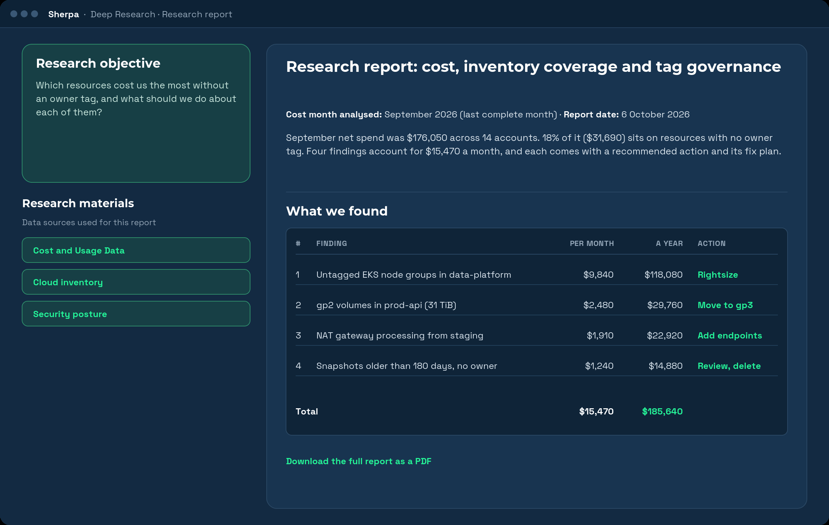The height and width of the screenshot is (525, 829).
Task: Click the # column header
Action: [x=298, y=244]
